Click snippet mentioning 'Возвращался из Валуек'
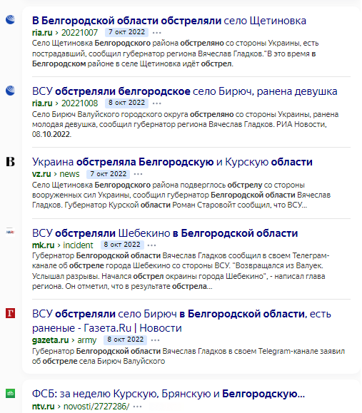This screenshot has width=362, height=413. 181,271
